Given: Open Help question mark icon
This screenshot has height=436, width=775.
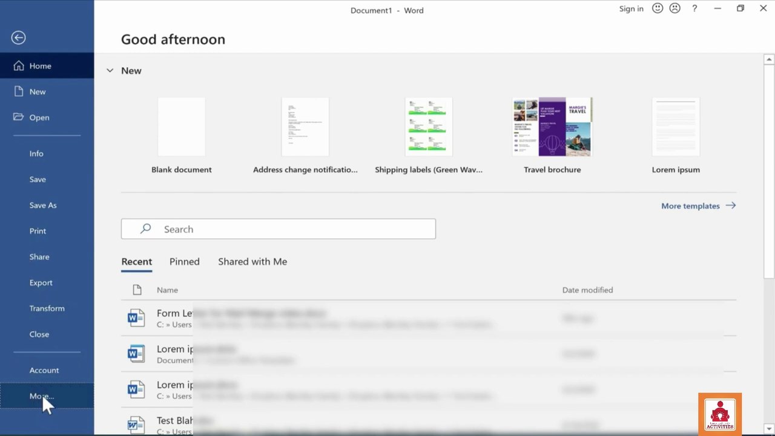Looking at the screenshot, I should point(694,8).
